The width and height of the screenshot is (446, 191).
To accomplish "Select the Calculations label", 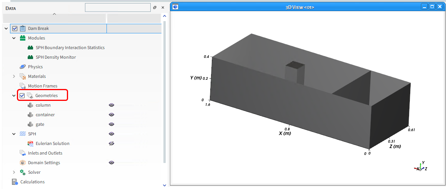I will point(32,182).
